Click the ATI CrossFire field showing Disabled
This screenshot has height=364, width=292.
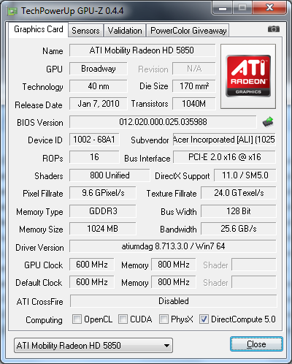click(174, 301)
